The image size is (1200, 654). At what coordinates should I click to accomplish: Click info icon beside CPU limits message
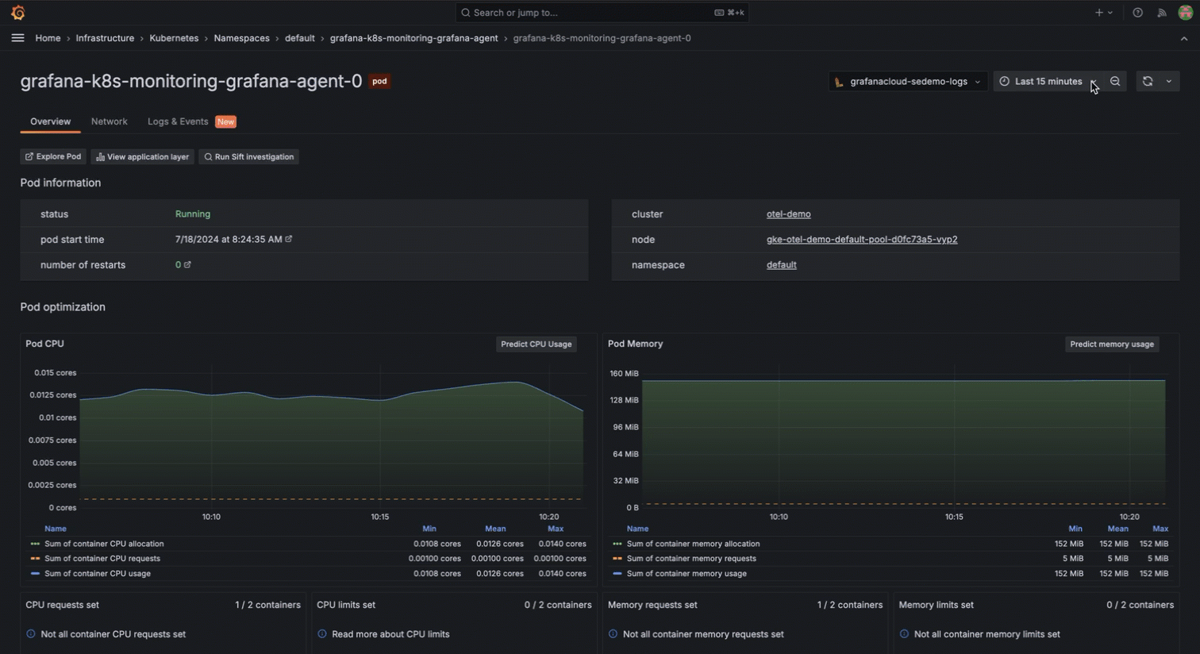point(322,634)
